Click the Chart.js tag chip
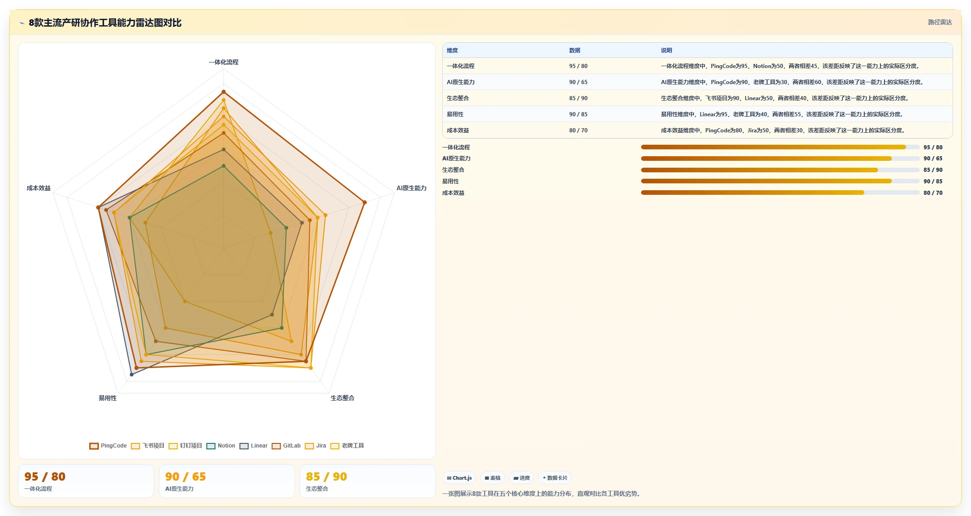 (459, 478)
